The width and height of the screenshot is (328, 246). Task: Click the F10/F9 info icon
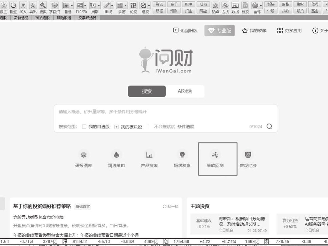(x=80, y=5)
